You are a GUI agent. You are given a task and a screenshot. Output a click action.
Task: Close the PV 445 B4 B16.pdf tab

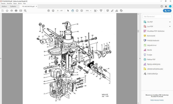click(x=36, y=6)
